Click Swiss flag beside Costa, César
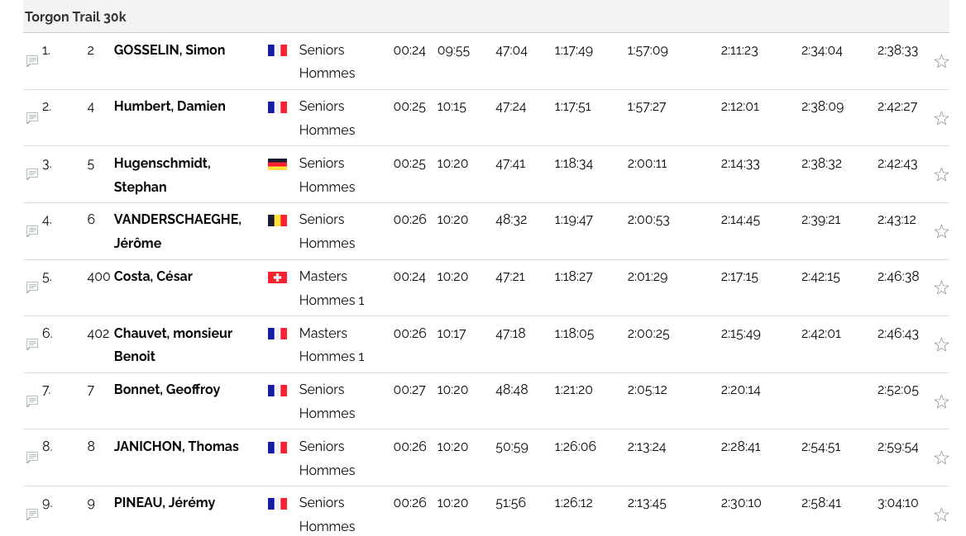 [x=277, y=277]
